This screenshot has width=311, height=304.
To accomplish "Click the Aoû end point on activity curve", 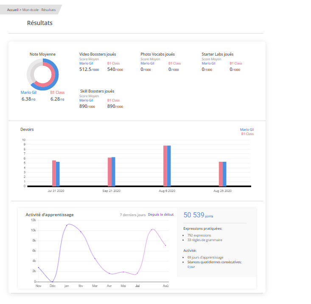I will (165, 245).
